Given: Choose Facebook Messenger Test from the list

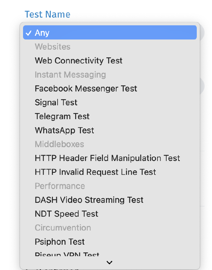Looking at the screenshot, I should pyautogui.click(x=86, y=88).
